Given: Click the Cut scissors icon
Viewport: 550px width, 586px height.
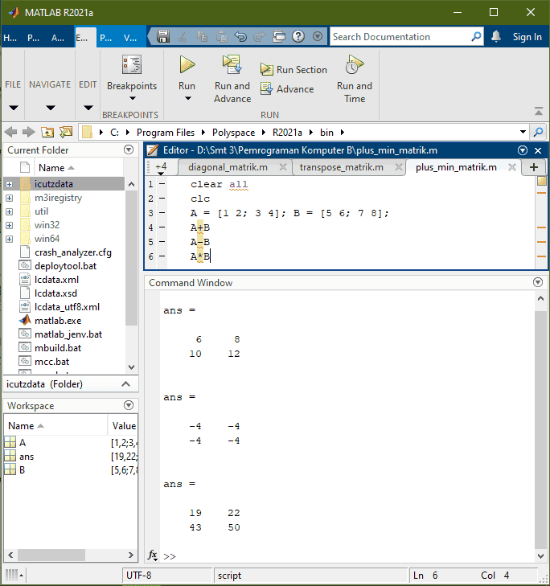Looking at the screenshot, I should [183, 37].
